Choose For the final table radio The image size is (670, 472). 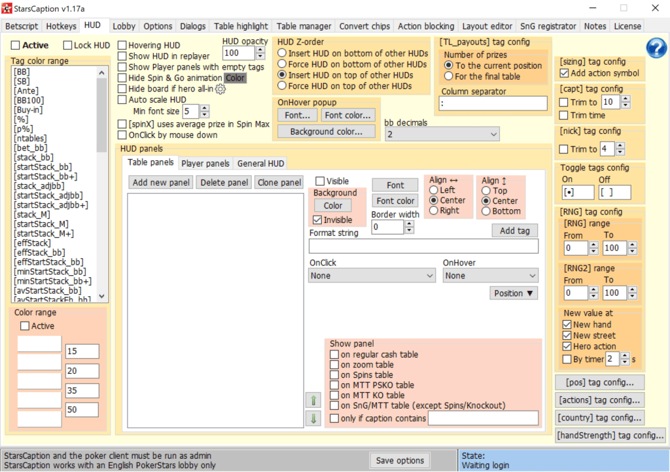(448, 76)
